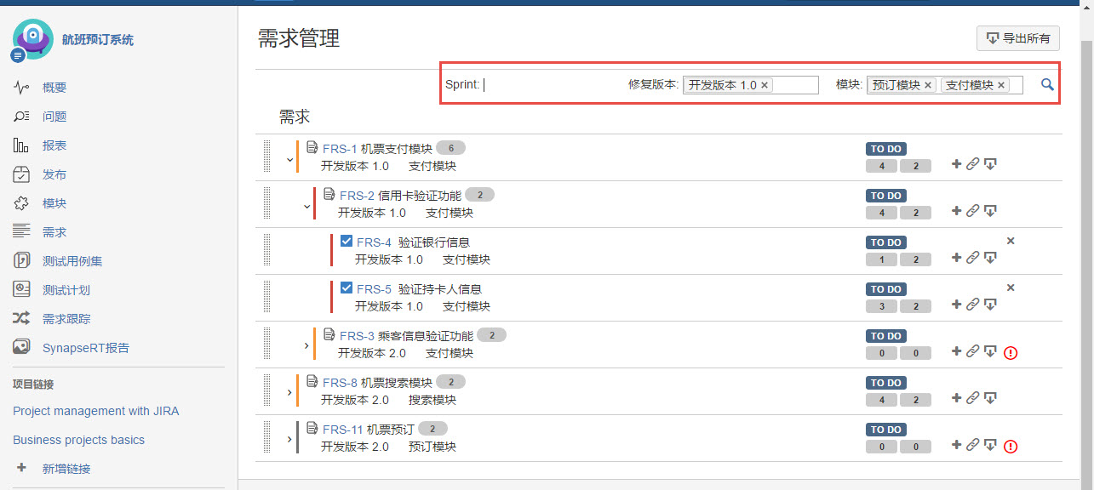Open 需求跟踪 in the sidebar

[x=66, y=319]
